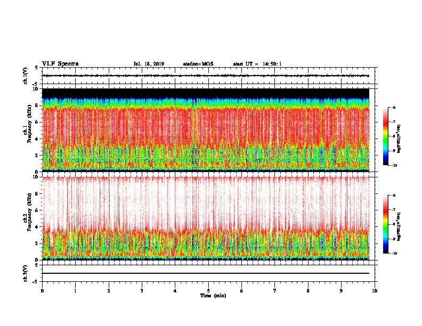
Task: Click the "6" kHz tick on ch.1 spectrogram
Action: tap(37, 122)
